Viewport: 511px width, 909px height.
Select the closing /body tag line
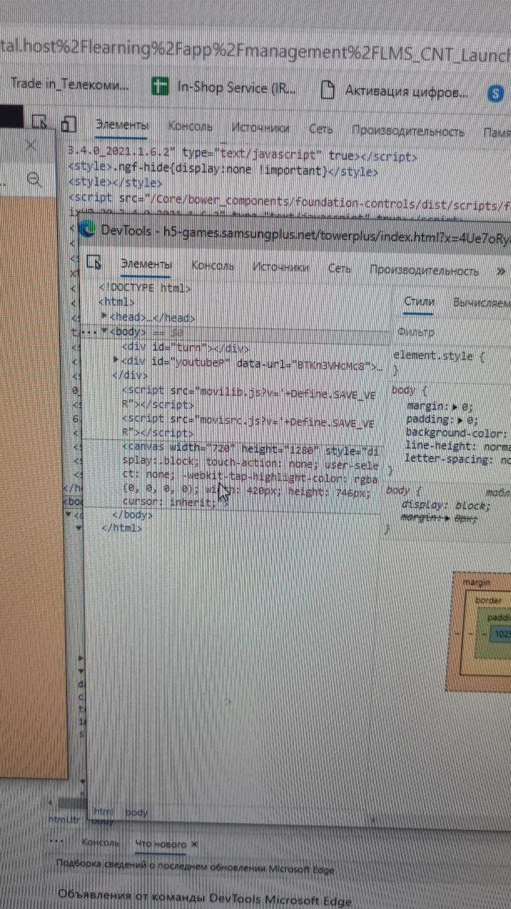133,514
